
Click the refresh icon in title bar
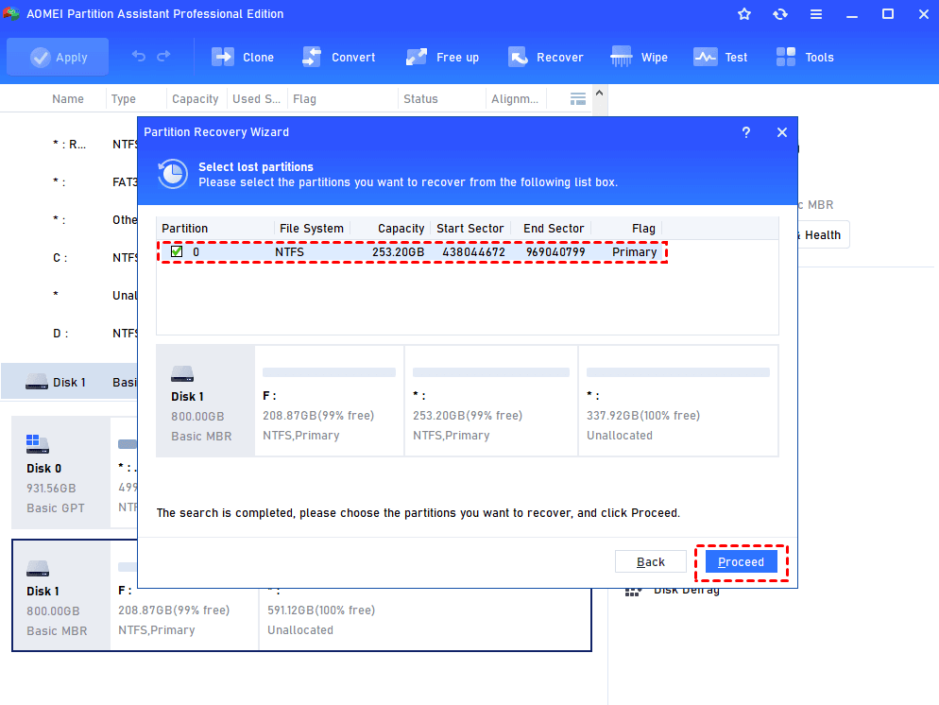point(779,14)
